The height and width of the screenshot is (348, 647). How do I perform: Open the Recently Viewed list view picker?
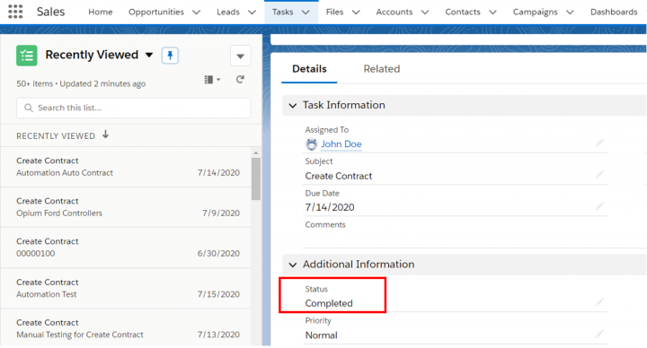[x=149, y=55]
